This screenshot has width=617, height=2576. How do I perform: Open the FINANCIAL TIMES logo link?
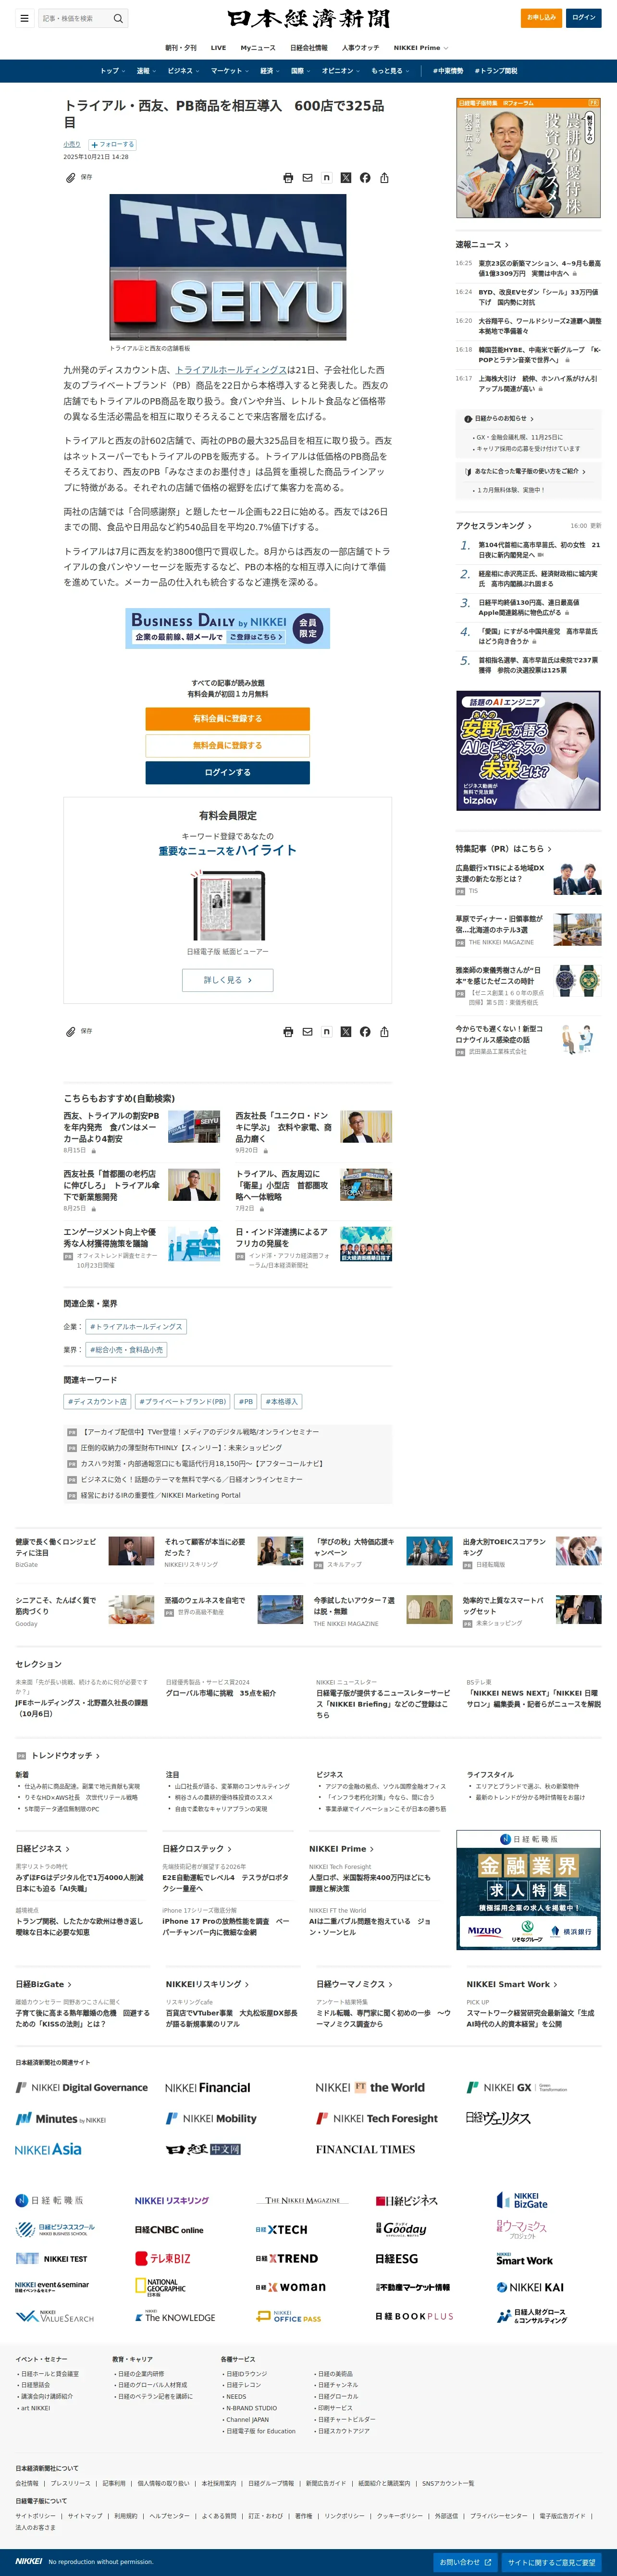coord(365,2149)
